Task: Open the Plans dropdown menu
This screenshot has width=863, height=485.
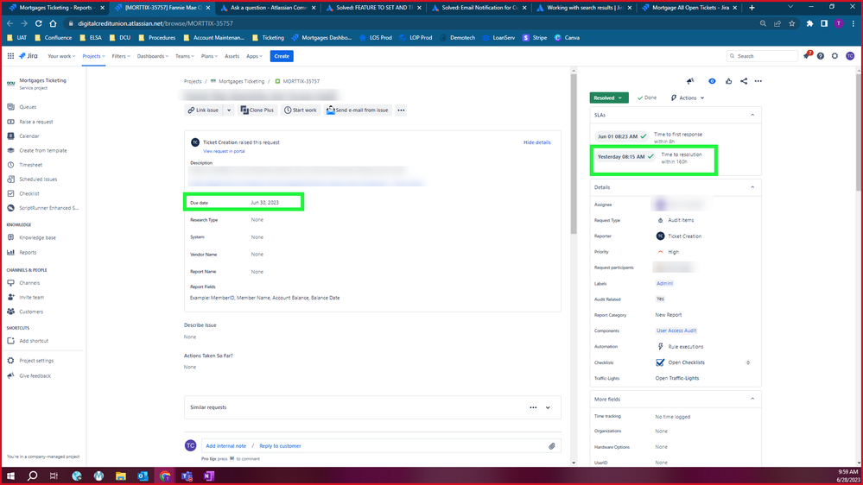Action: pyautogui.click(x=209, y=56)
